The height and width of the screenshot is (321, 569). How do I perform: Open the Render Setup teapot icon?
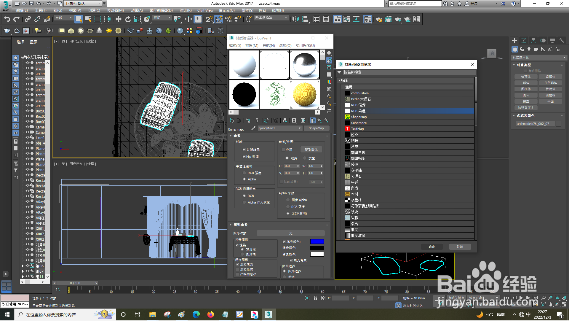[x=378, y=19]
